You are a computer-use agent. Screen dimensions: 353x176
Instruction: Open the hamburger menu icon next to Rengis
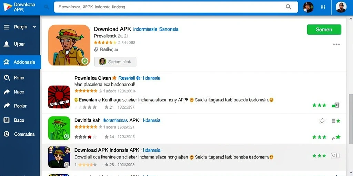pyautogui.click(x=7, y=27)
